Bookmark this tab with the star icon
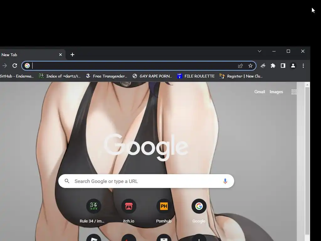 [x=250, y=66]
